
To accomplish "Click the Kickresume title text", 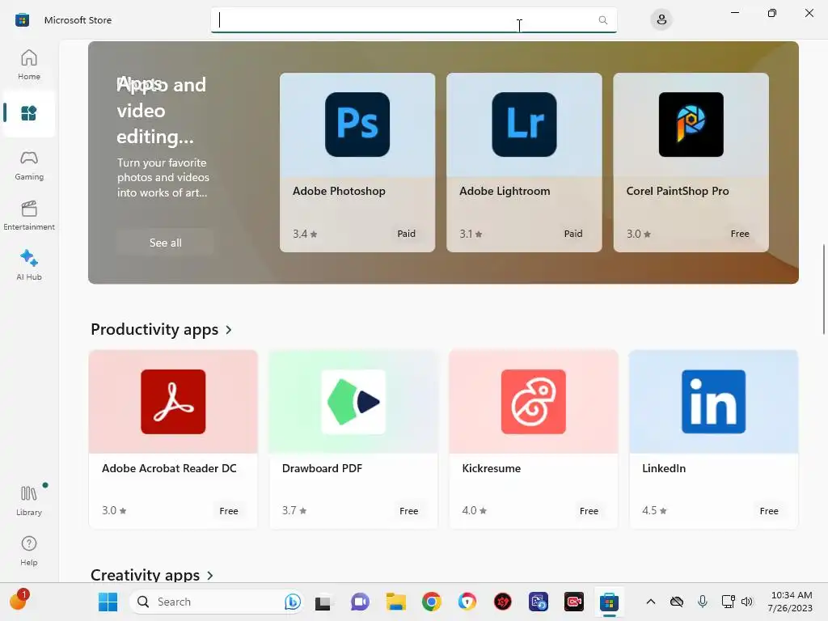I will coord(491,468).
